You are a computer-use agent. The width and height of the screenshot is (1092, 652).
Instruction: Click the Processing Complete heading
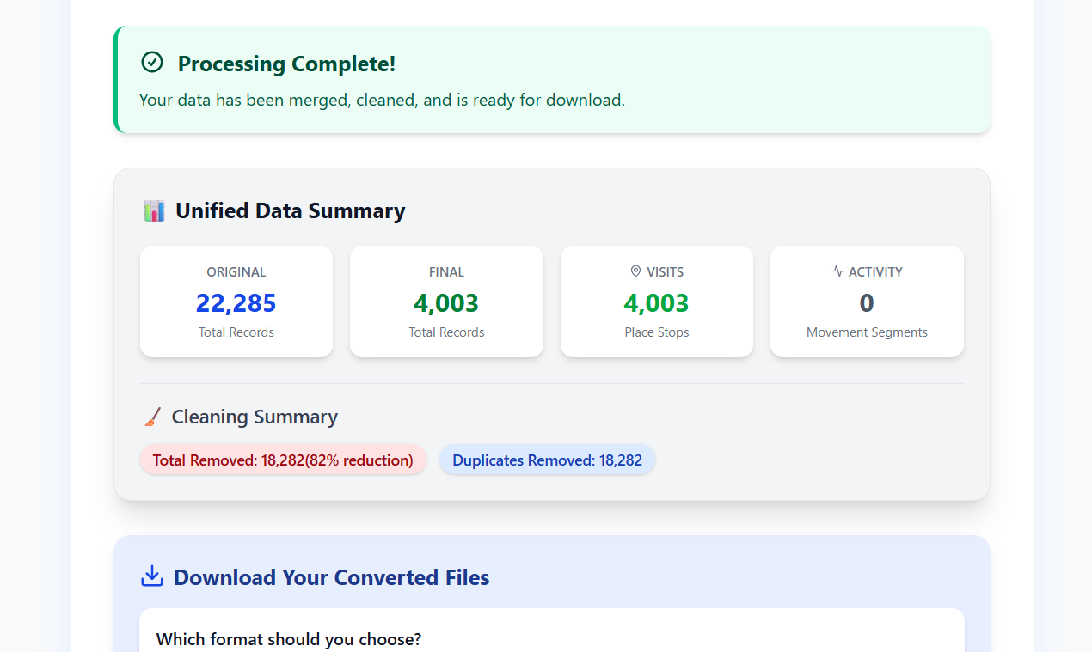click(x=286, y=64)
